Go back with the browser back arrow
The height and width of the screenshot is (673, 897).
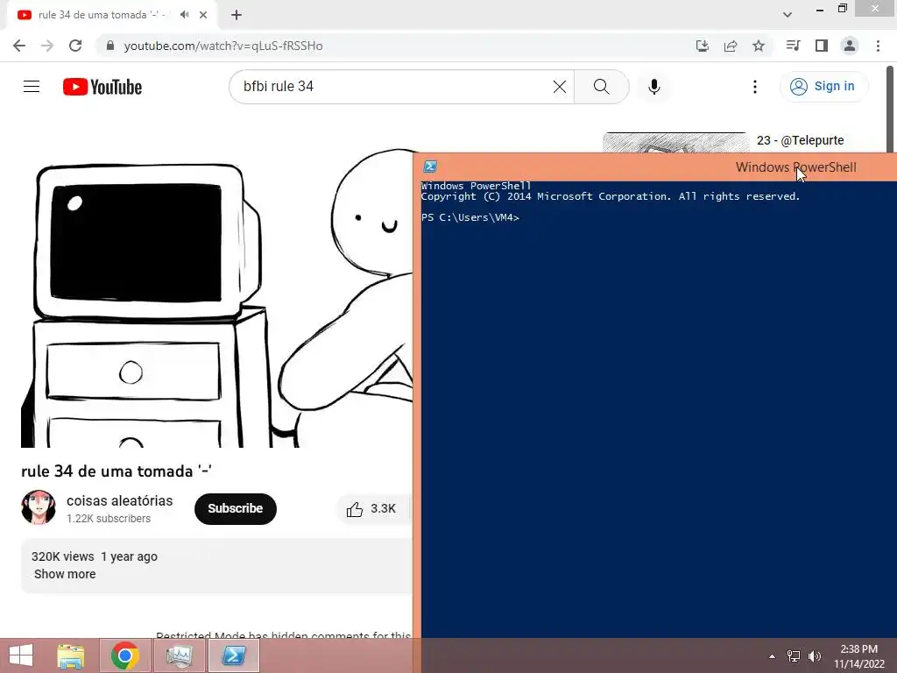point(19,46)
